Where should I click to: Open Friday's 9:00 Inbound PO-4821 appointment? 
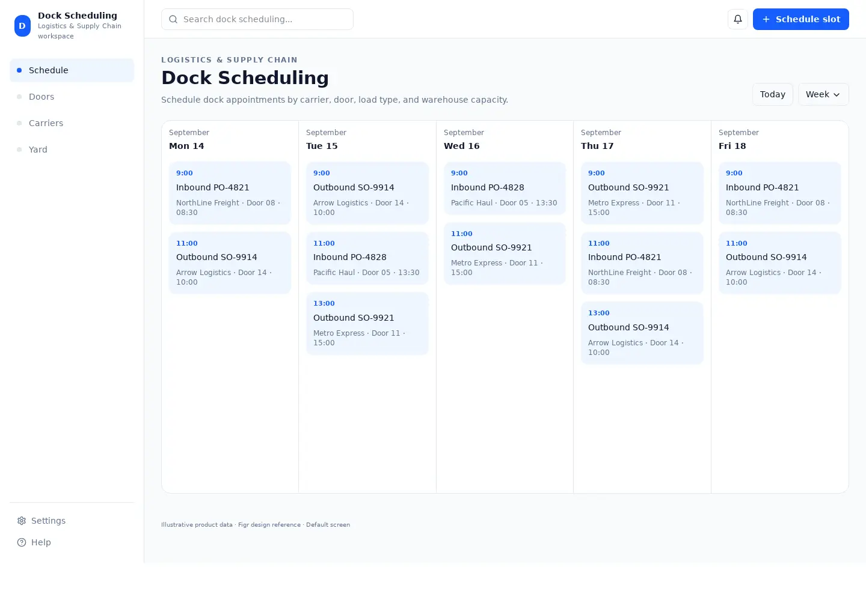[780, 193]
